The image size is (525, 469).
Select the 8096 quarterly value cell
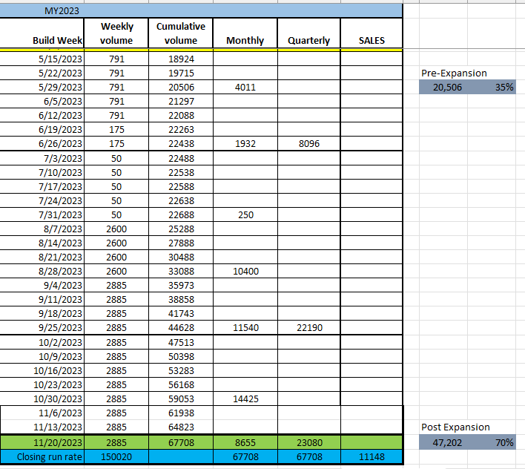308,144
